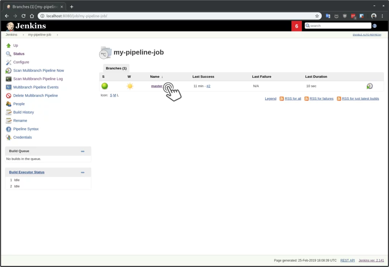389x267 pixels.
Task: Open the Configure link
Action: (x=21, y=62)
